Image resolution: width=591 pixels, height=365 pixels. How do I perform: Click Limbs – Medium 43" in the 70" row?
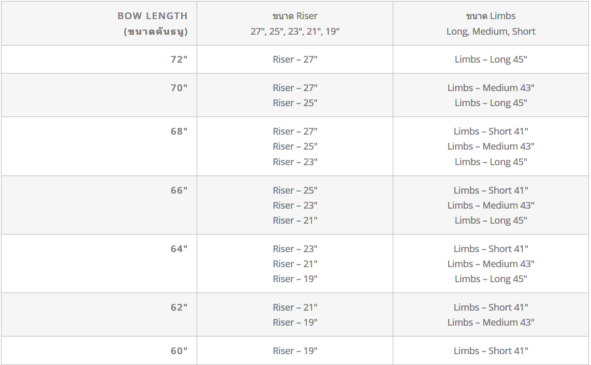coord(491,88)
